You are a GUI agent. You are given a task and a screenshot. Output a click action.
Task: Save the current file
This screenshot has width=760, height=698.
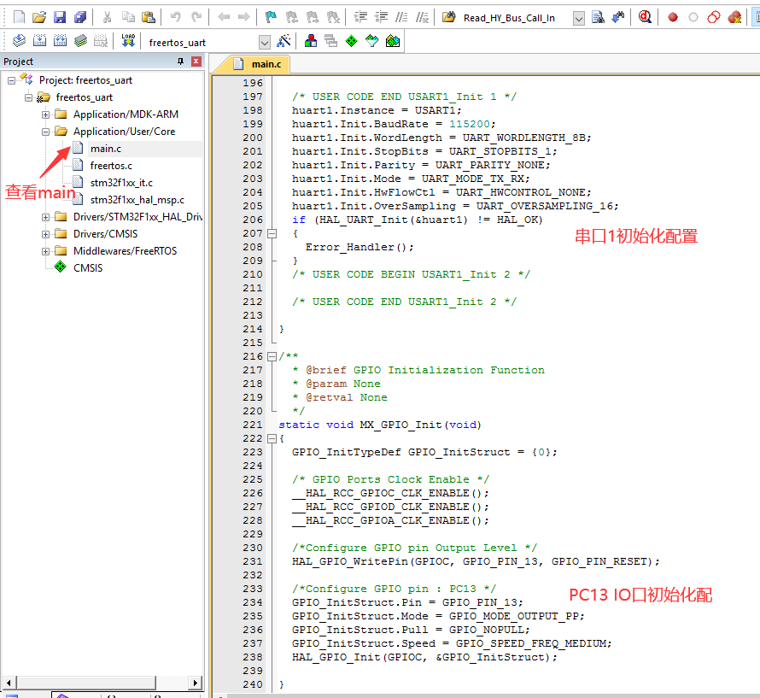click(x=60, y=17)
